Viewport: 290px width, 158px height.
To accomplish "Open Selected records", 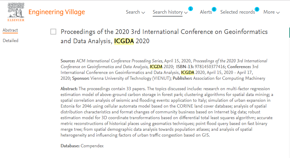I will coord(238,12).
